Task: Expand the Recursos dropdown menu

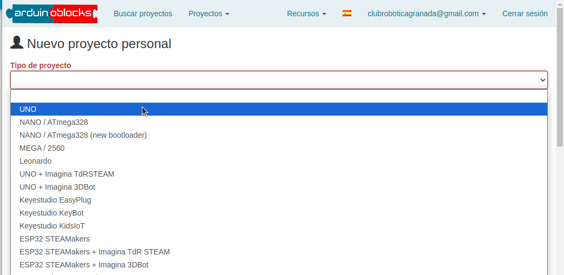Action: pos(306,14)
